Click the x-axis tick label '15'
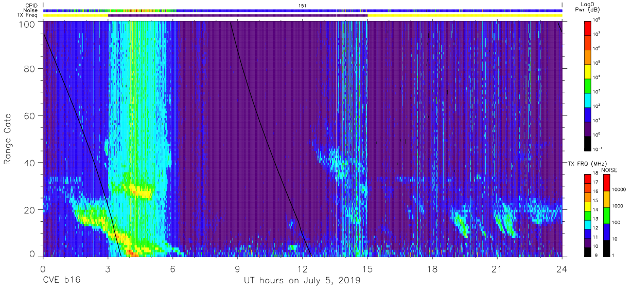 point(367,268)
